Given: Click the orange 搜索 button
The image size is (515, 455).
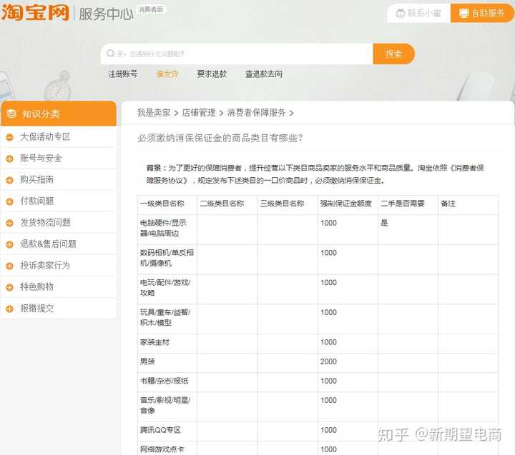Looking at the screenshot, I should point(393,54).
